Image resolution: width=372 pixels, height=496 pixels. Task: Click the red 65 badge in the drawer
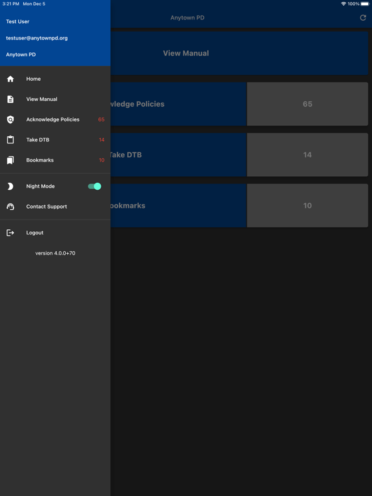click(101, 119)
